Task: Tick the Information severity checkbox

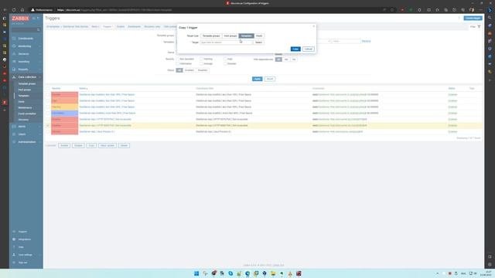Action: point(178,63)
